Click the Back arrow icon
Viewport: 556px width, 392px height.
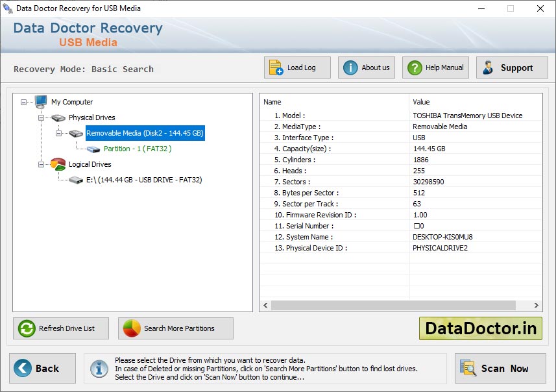pos(21,368)
